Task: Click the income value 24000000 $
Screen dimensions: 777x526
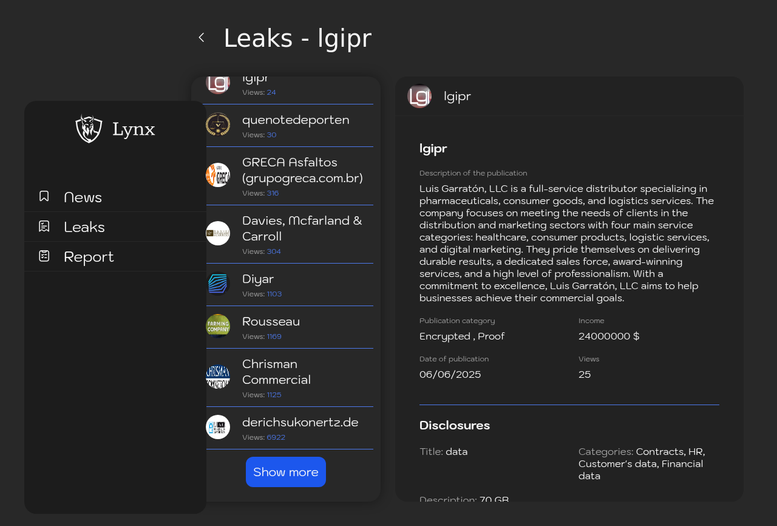Action: [609, 336]
